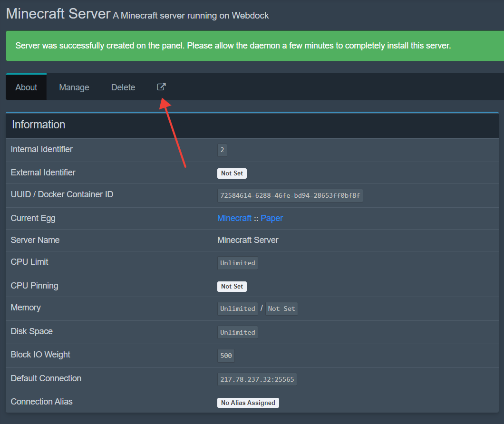The image size is (504, 424).
Task: Click the Internal Identifier value 2
Action: coord(222,150)
